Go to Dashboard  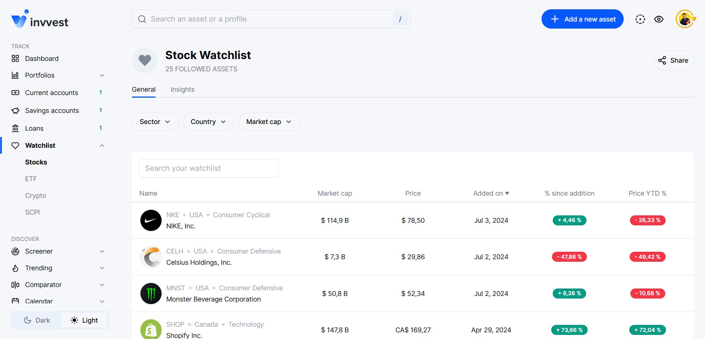point(42,59)
